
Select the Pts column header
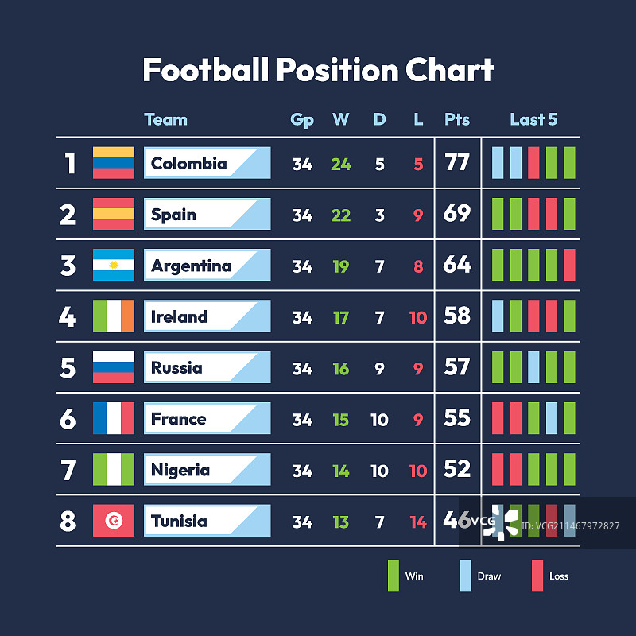[457, 120]
